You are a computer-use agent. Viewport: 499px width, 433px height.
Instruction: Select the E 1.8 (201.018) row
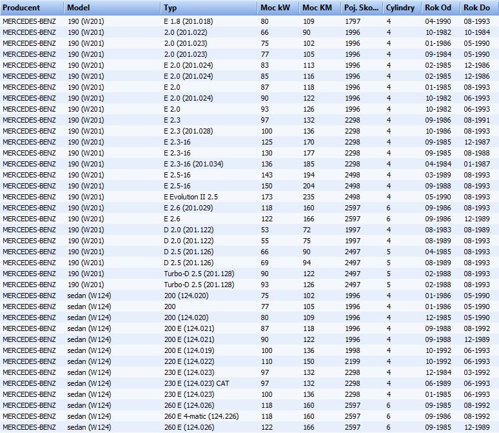coord(249,21)
